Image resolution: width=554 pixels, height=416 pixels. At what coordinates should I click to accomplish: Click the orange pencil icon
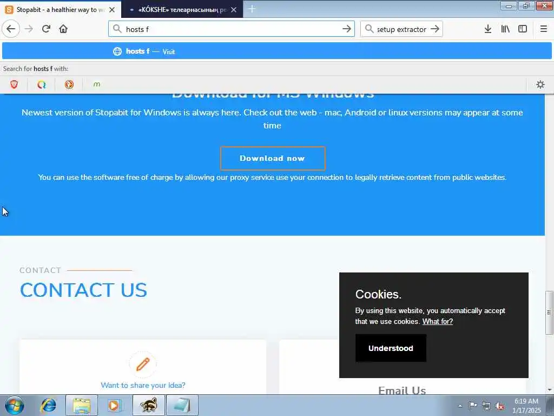point(143,364)
